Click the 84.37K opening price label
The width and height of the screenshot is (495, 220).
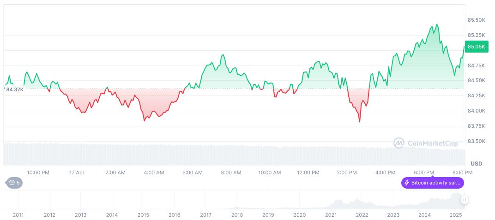tap(15, 89)
